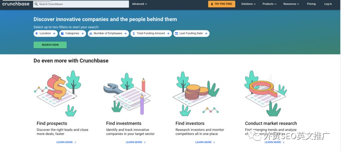Click the calendar icon in Last Funding Date

pos(176,34)
